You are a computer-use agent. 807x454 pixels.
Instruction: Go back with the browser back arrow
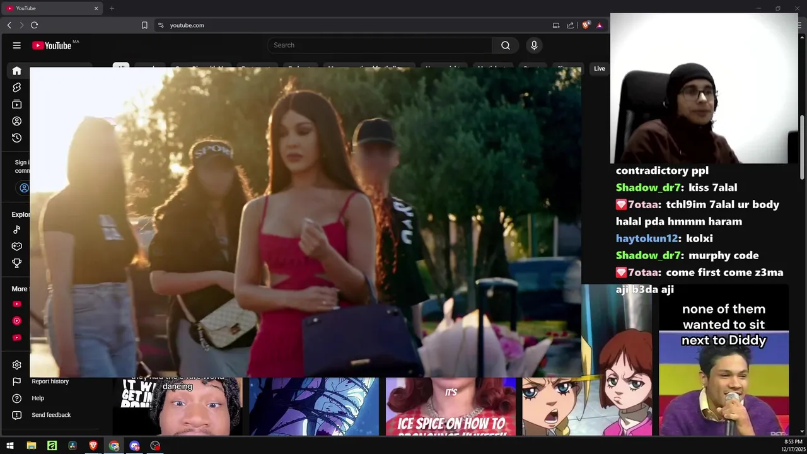coord(9,25)
